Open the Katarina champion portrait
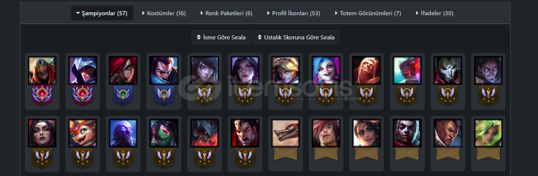This screenshot has width=538, height=176. [123, 70]
